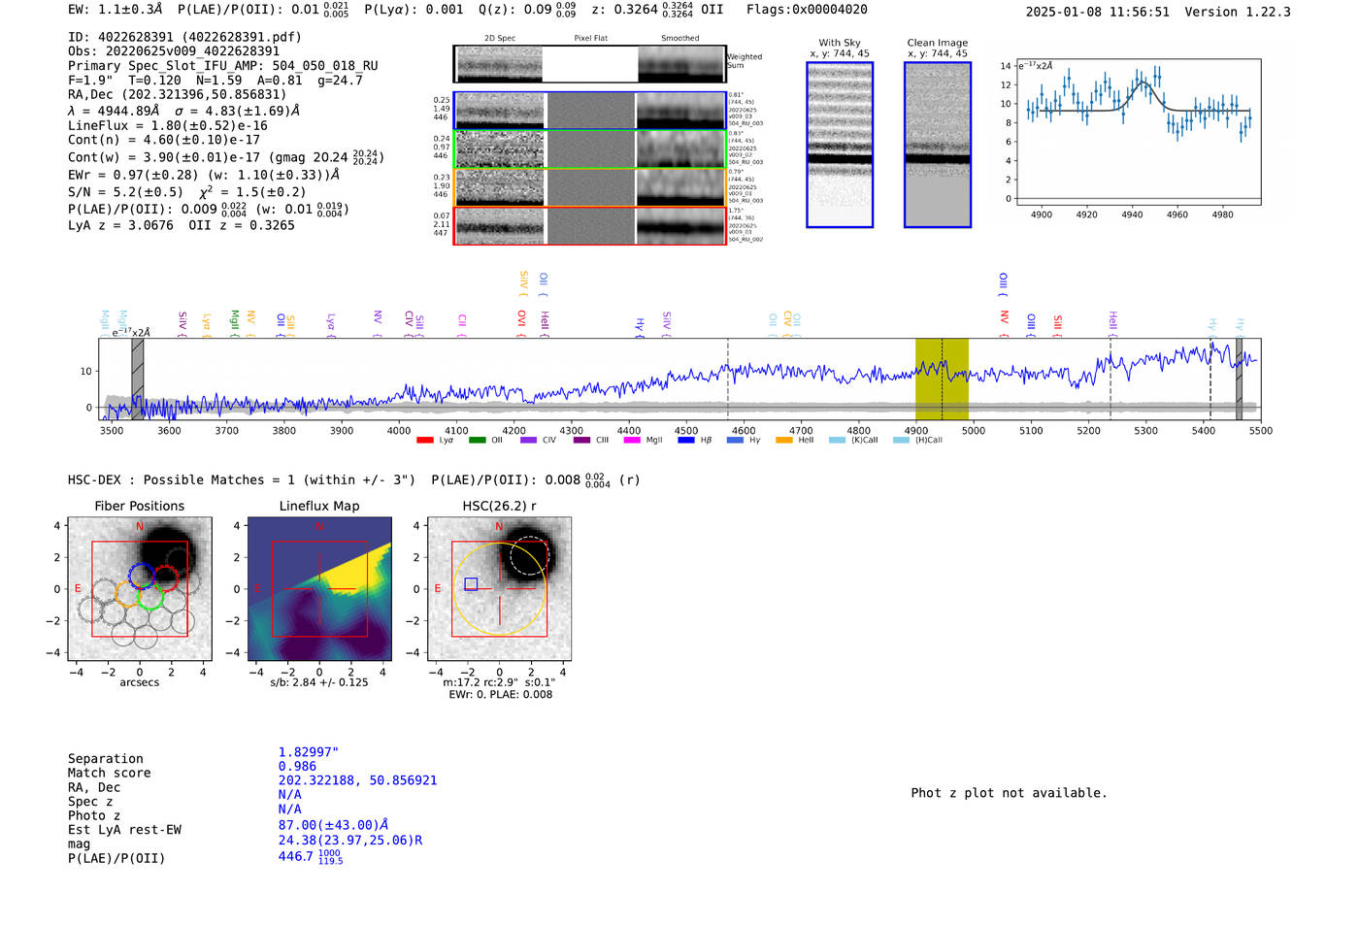Screen dimensions: 1359x925
Task: Click the blue dashed fiber circle
Action: (x=142, y=576)
